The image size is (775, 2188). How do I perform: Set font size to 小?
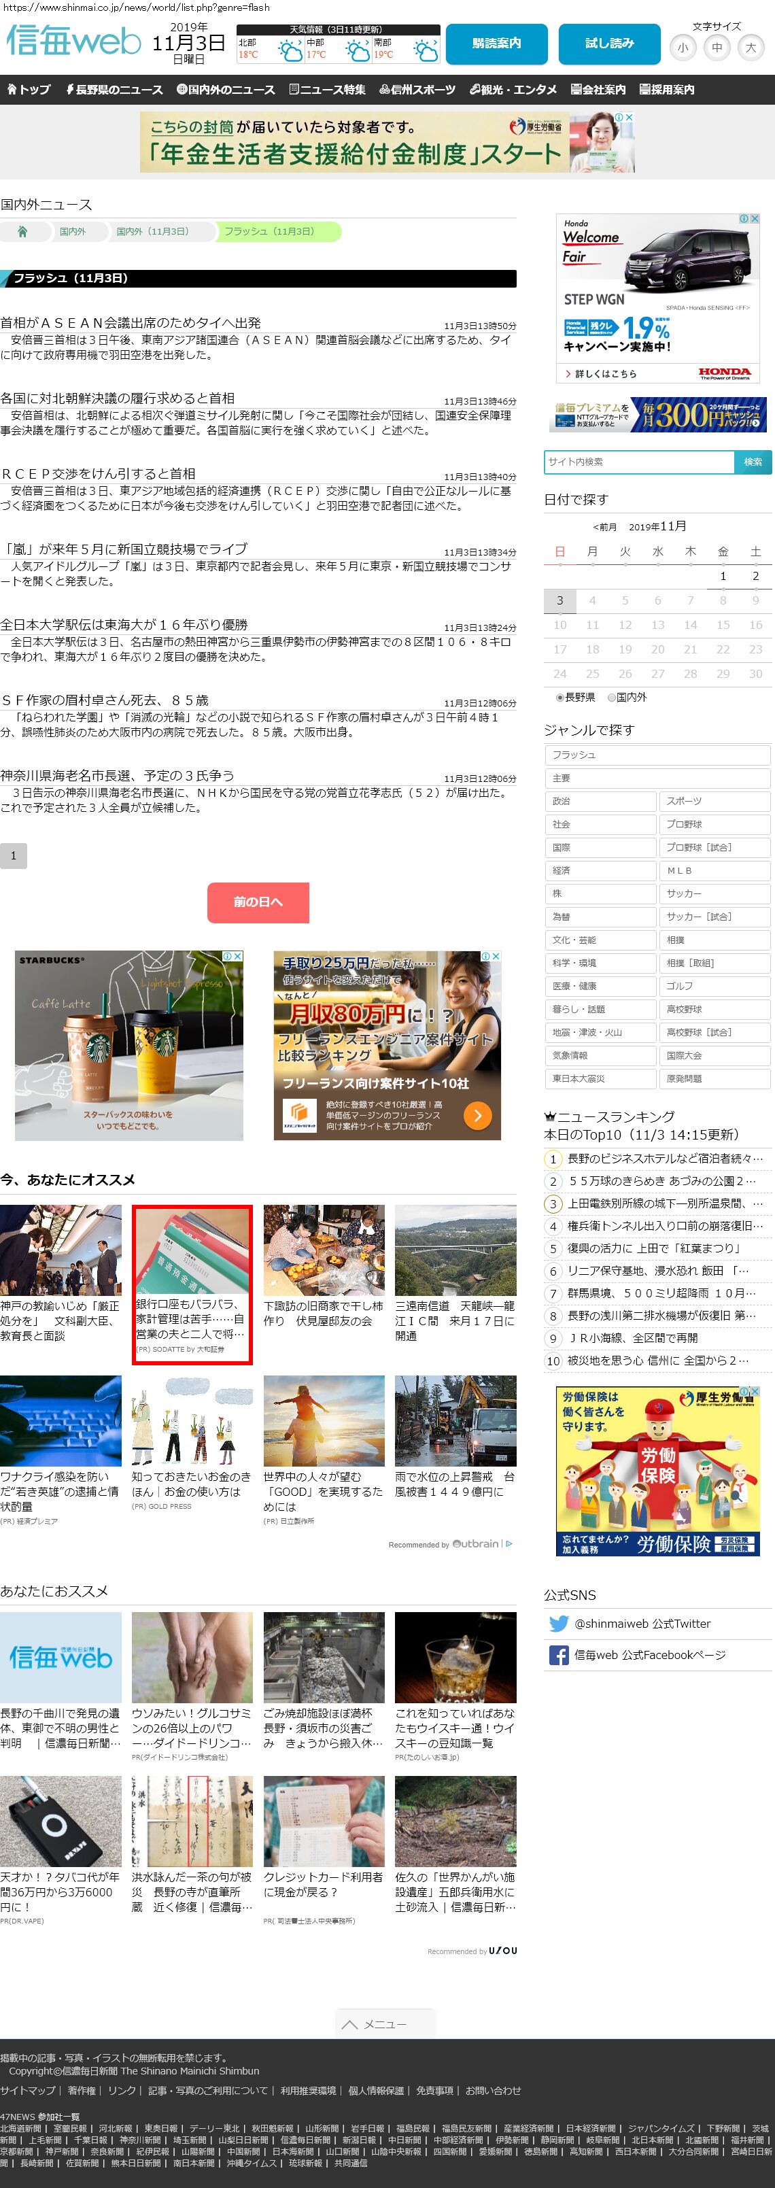click(x=683, y=48)
